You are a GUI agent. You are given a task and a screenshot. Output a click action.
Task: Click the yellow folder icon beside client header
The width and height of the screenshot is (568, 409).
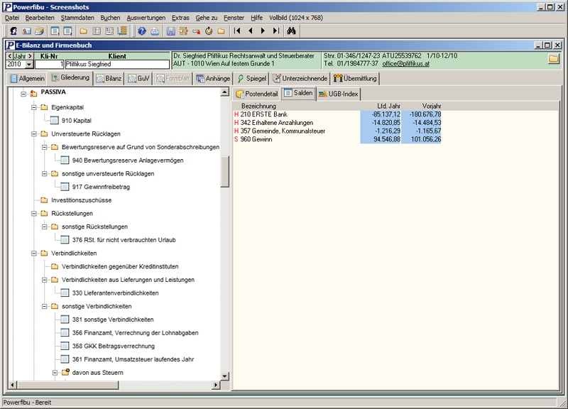(x=553, y=59)
